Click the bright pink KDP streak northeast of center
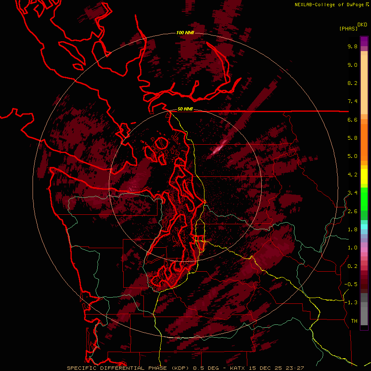Image resolution: width=371 pixels, height=371 pixels. (218, 148)
